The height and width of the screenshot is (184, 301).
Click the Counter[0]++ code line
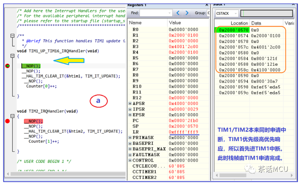[x=41, y=86]
